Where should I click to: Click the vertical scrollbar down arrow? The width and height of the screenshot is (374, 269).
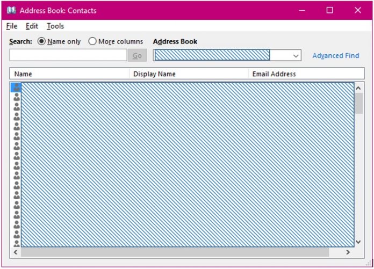(358, 242)
